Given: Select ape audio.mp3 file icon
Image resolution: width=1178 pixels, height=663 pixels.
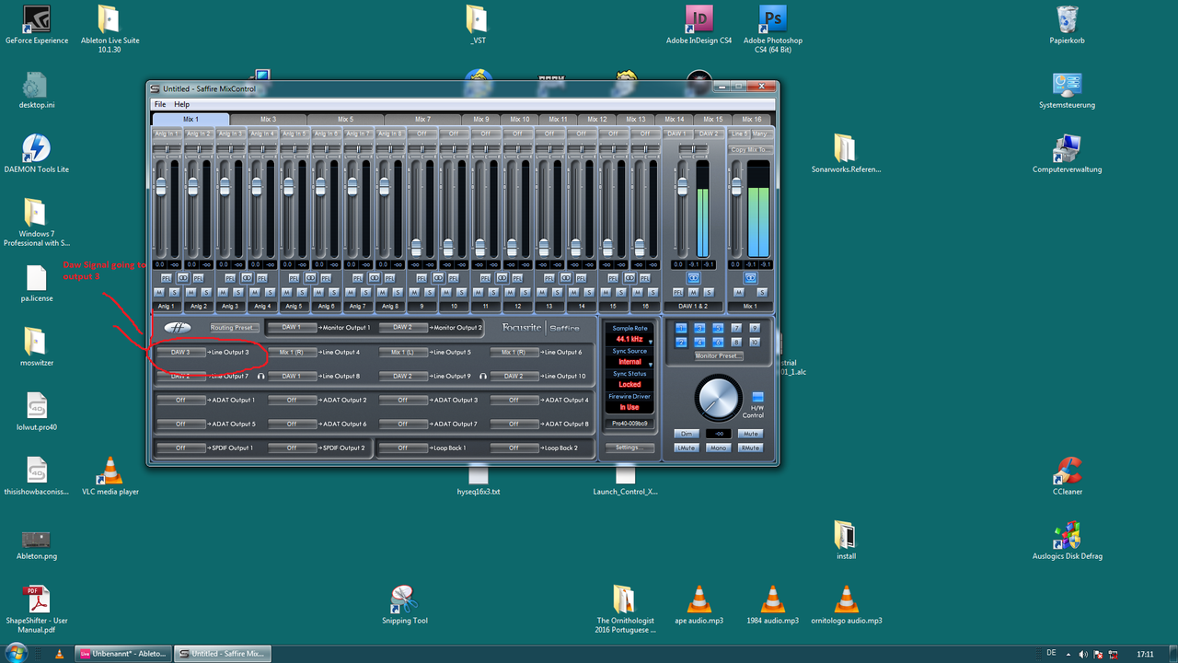Looking at the screenshot, I should (x=699, y=605).
